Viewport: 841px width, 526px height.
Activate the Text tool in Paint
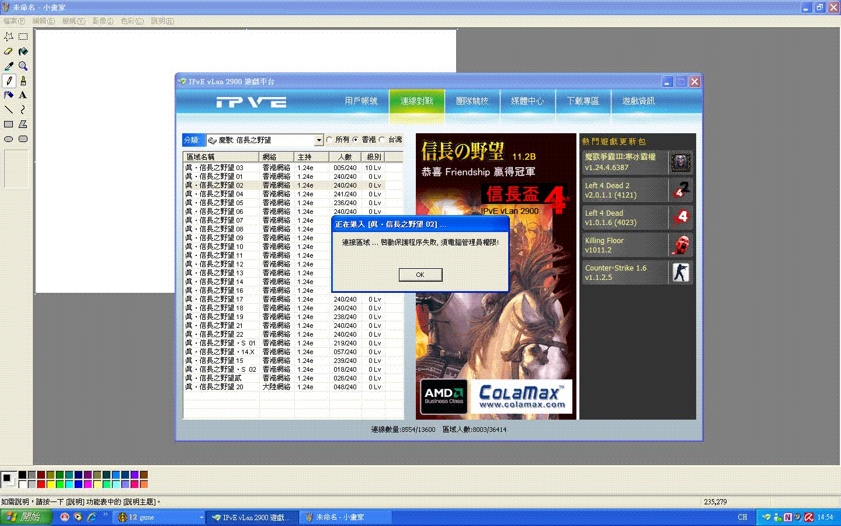[23, 95]
